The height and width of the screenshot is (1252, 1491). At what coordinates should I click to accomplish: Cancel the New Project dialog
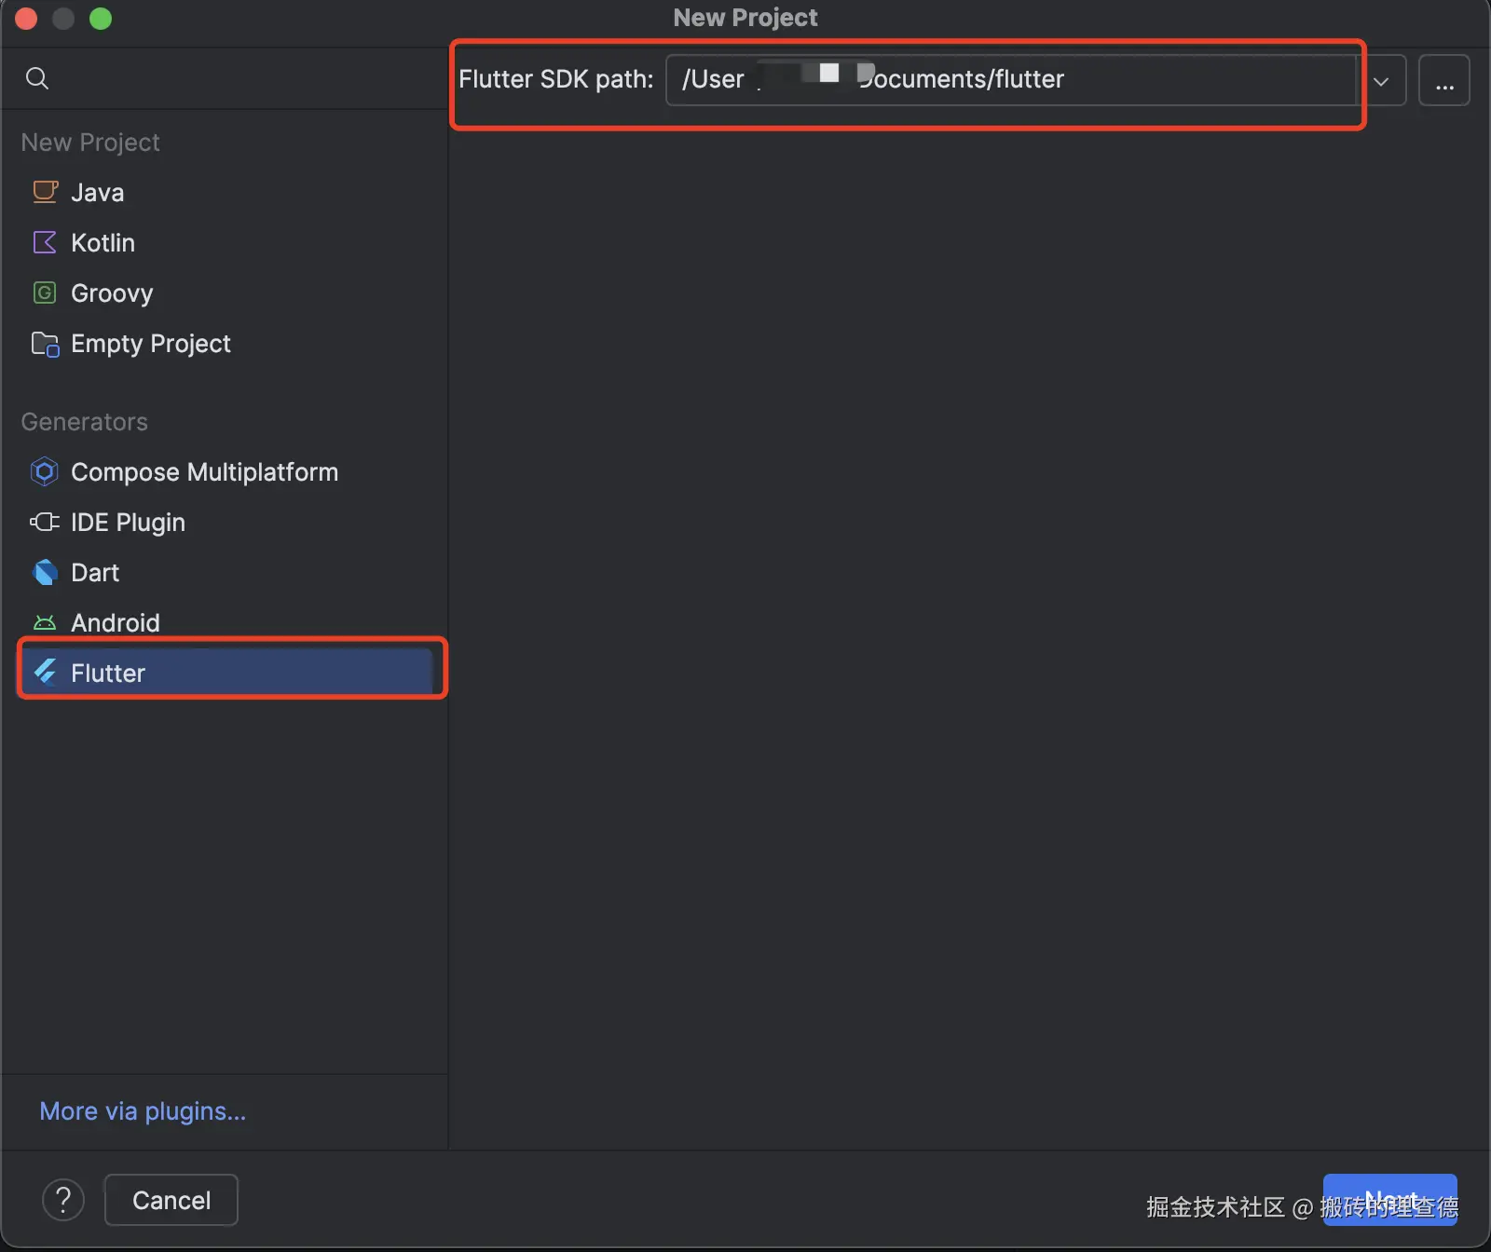[171, 1200]
